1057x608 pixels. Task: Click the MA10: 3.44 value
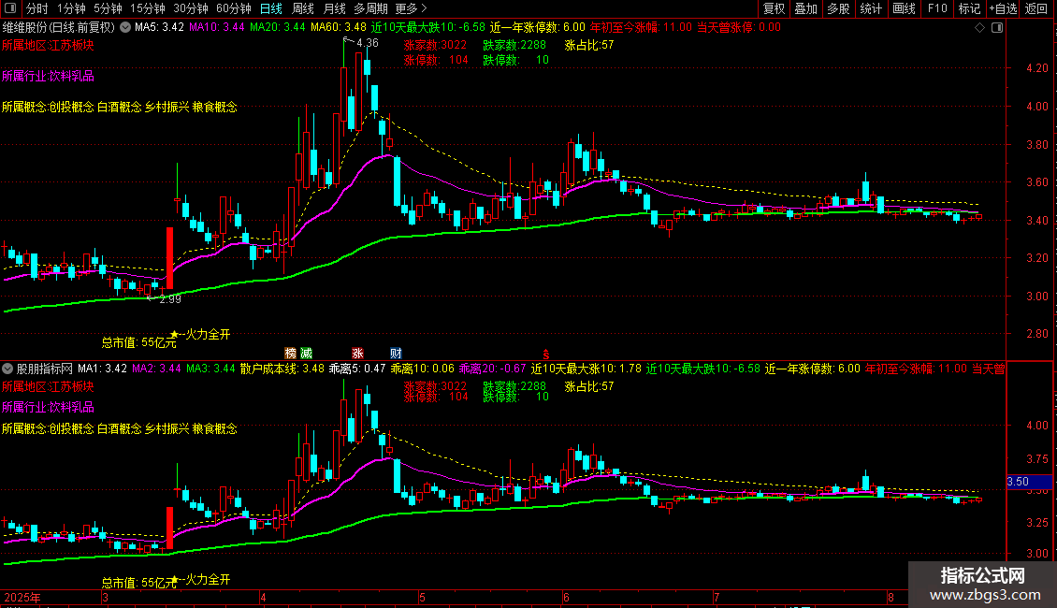217,28
